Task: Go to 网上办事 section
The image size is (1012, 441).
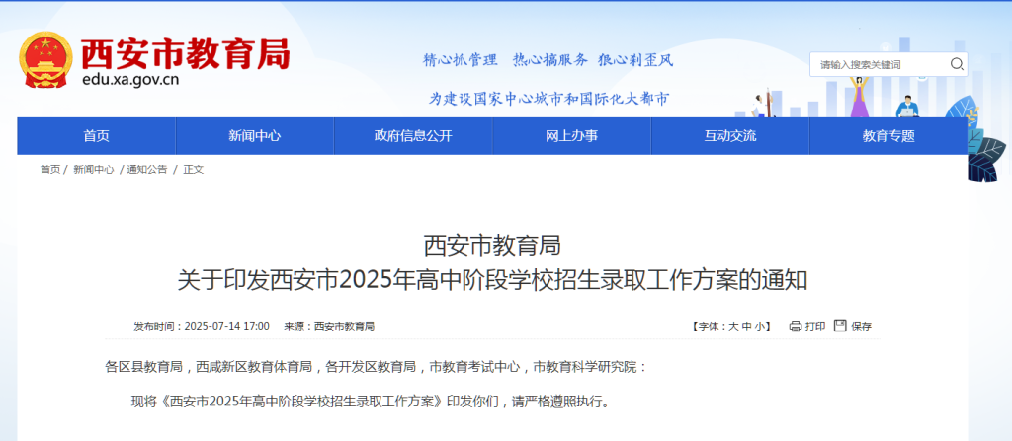Action: pyautogui.click(x=571, y=136)
